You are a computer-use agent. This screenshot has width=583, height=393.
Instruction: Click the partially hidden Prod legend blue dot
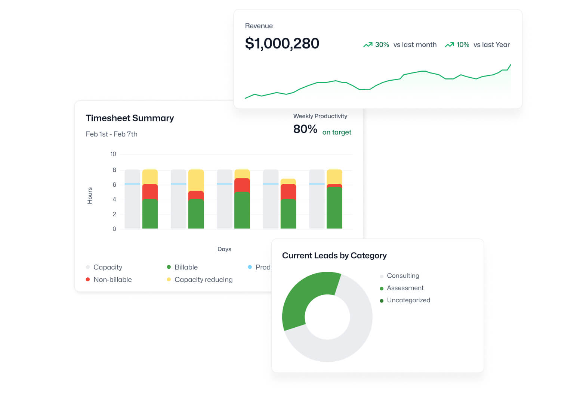click(250, 267)
